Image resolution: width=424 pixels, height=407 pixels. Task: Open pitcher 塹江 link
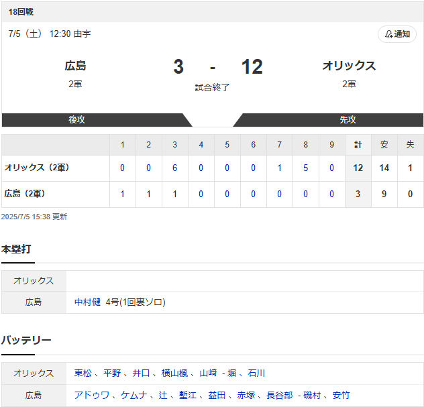pos(188,395)
